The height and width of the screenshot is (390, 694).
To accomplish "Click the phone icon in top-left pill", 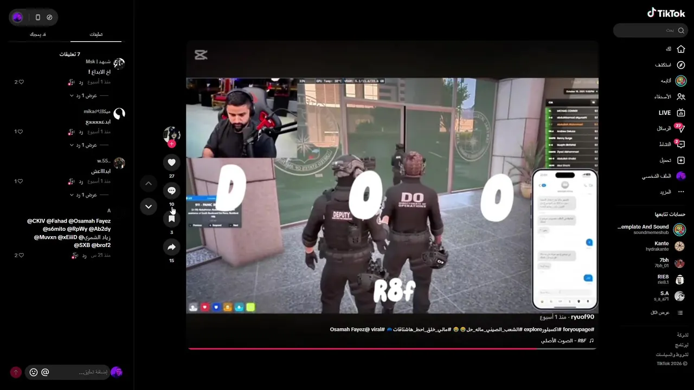I will click(x=37, y=17).
